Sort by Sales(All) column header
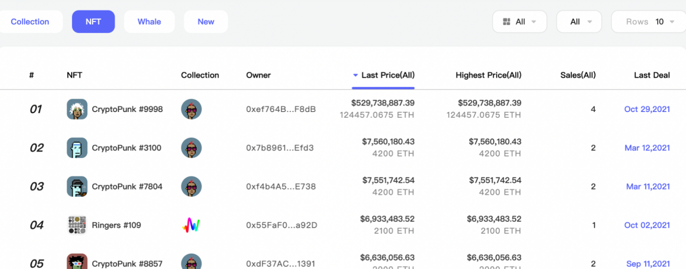Image resolution: width=686 pixels, height=269 pixels. tap(578, 75)
